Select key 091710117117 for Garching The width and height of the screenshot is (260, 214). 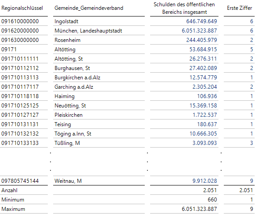pyautogui.click(x=20, y=87)
